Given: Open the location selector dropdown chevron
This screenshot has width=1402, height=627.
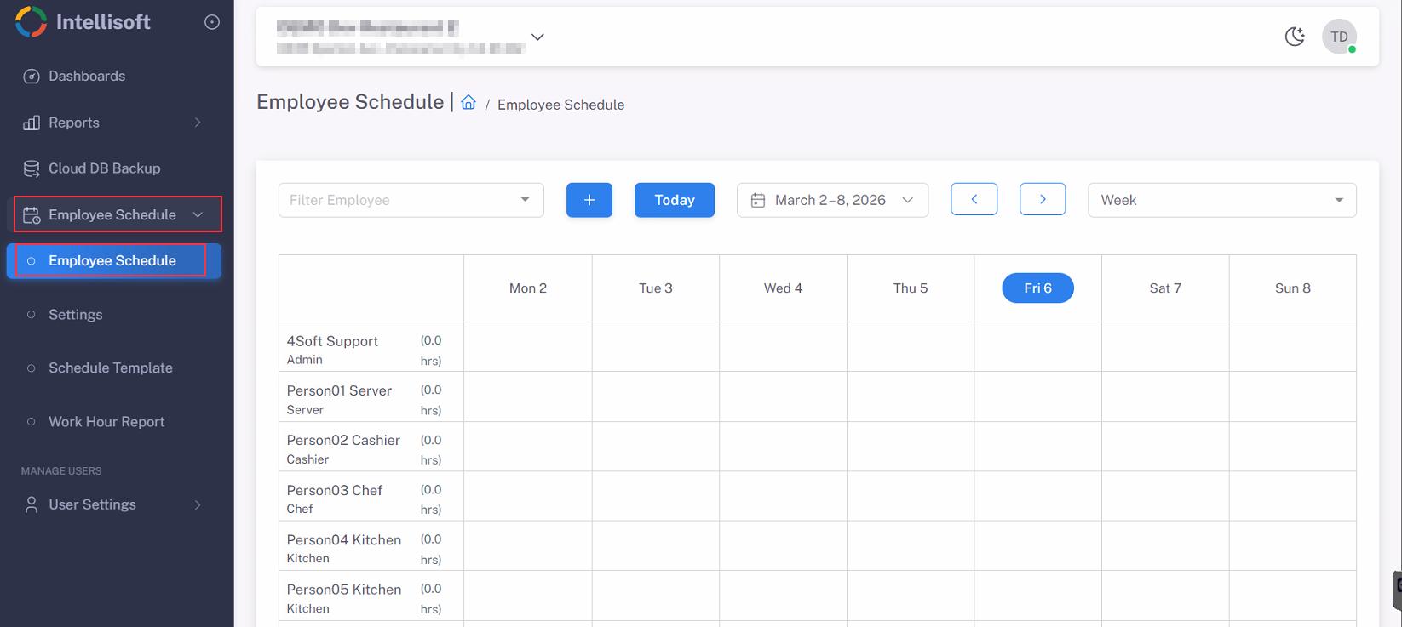Looking at the screenshot, I should pyautogui.click(x=537, y=37).
